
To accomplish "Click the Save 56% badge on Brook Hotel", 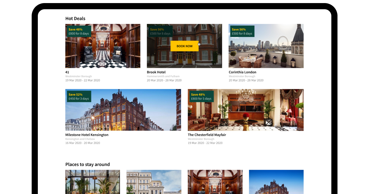I will click(161, 31).
